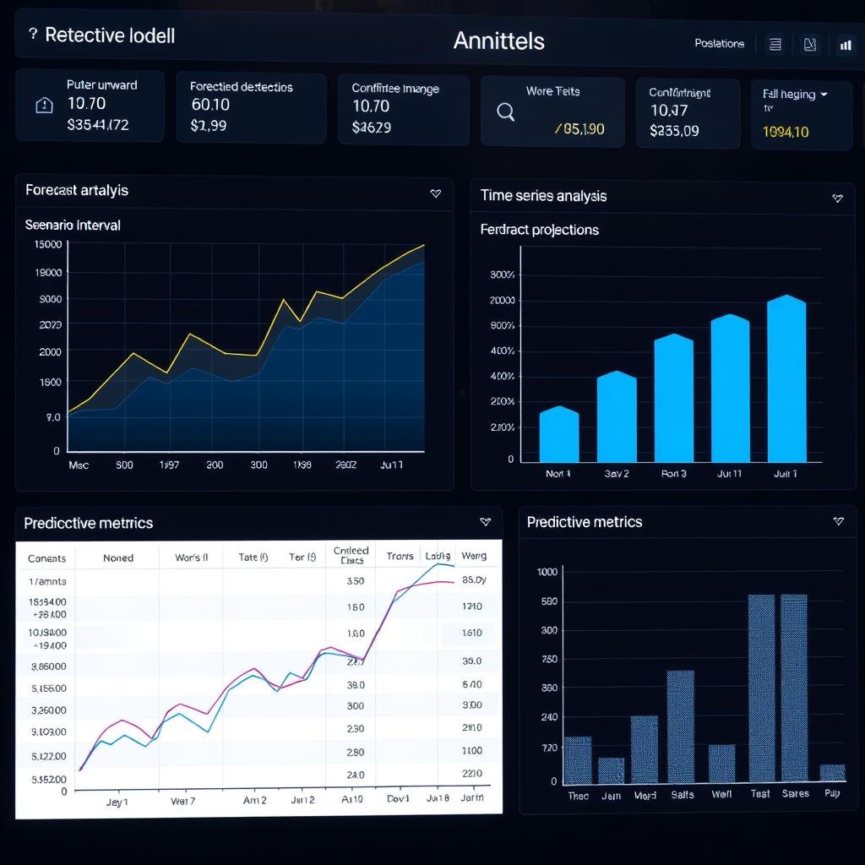Open search via the magnifier on Wore Teits card
Viewport: 865px width, 865px height.
pos(504,111)
